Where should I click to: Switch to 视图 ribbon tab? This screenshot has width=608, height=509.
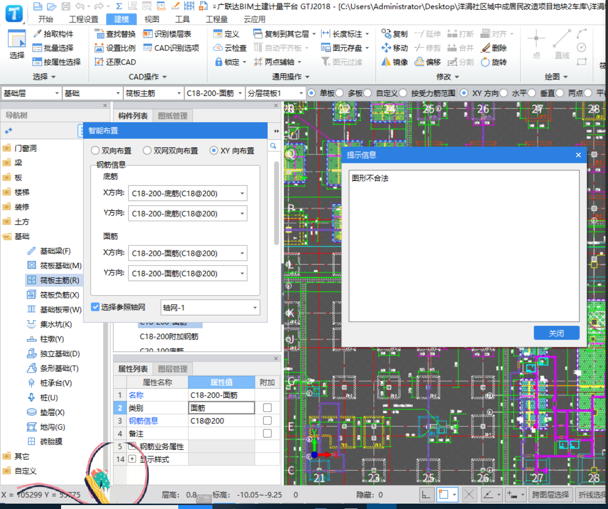pyautogui.click(x=152, y=19)
